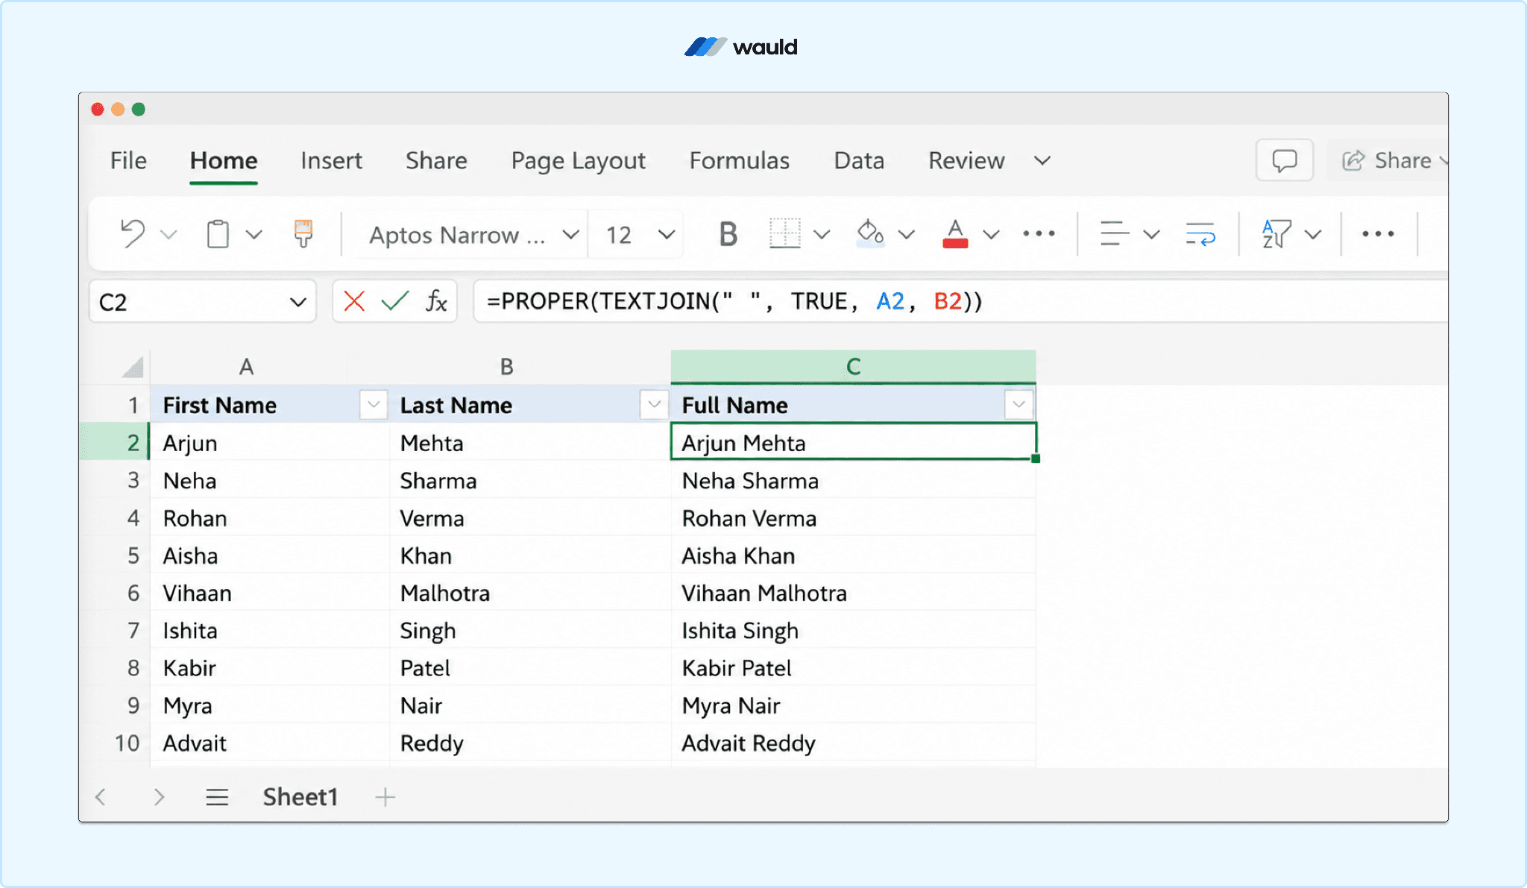
Task: Open the Last Name filter dropdown
Action: tap(654, 405)
